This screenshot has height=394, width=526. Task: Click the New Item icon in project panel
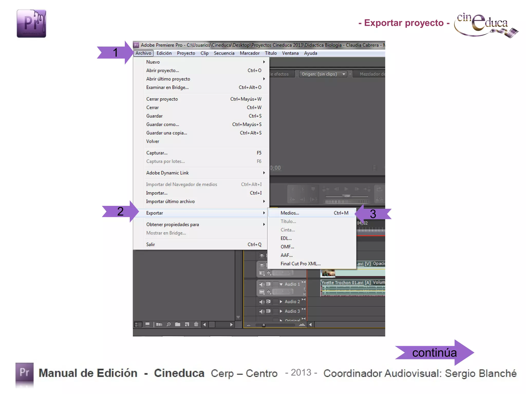[x=187, y=324]
